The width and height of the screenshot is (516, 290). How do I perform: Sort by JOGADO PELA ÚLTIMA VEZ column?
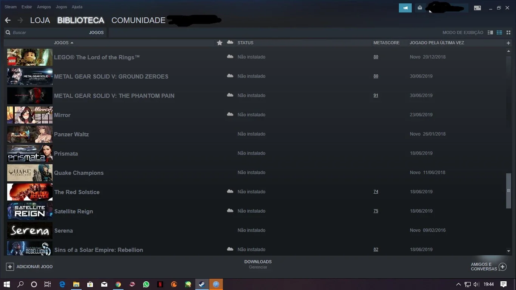tap(437, 43)
